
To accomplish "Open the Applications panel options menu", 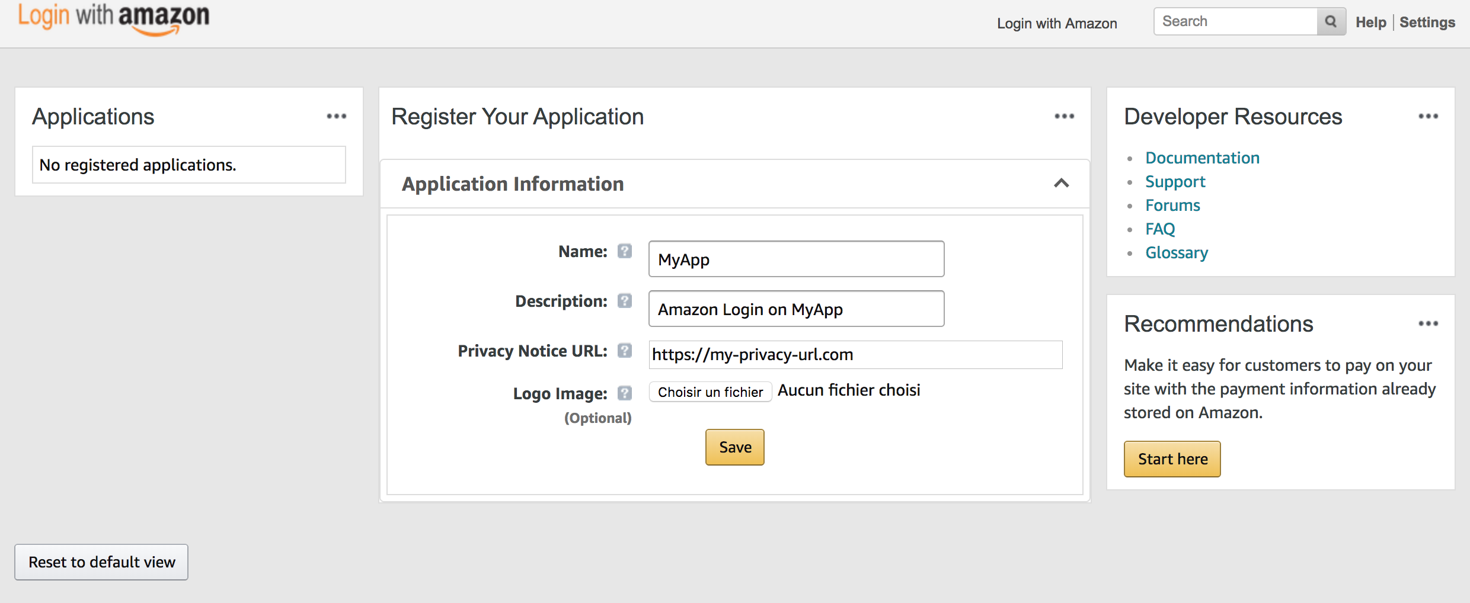I will click(x=337, y=116).
